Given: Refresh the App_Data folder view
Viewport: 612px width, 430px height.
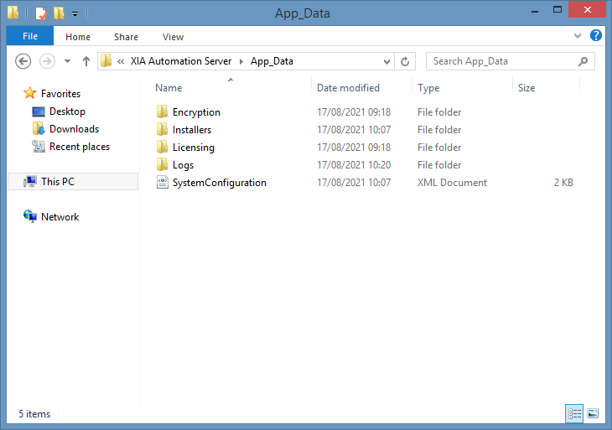Looking at the screenshot, I should (405, 61).
